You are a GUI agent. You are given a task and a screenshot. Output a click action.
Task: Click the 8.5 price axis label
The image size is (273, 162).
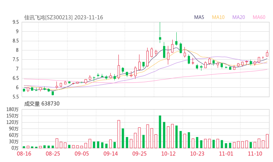(15, 41)
